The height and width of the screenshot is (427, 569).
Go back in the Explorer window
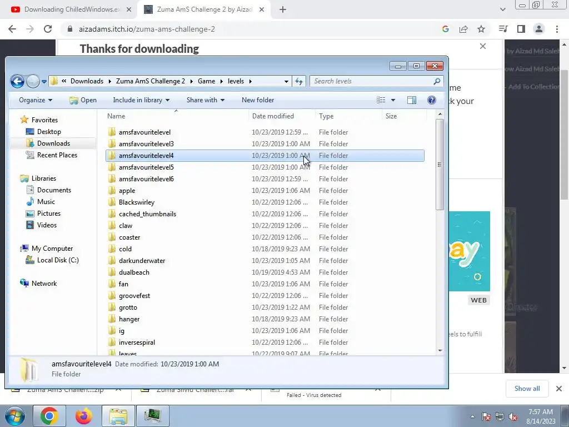pos(17,81)
